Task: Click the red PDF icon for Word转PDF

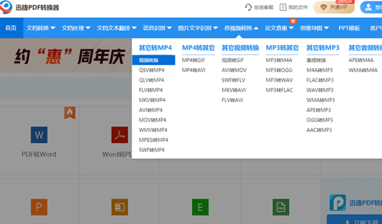Action: [x=120, y=135]
